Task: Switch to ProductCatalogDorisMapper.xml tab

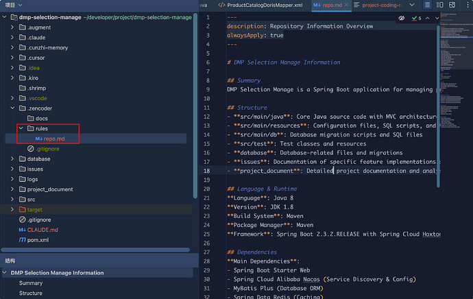Action: point(260,5)
